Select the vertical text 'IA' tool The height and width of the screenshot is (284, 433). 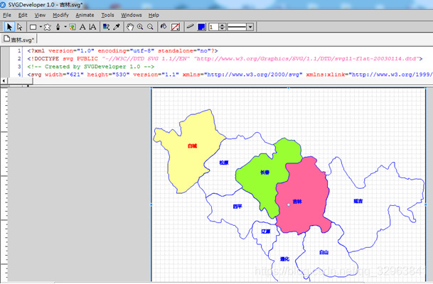(x=92, y=27)
